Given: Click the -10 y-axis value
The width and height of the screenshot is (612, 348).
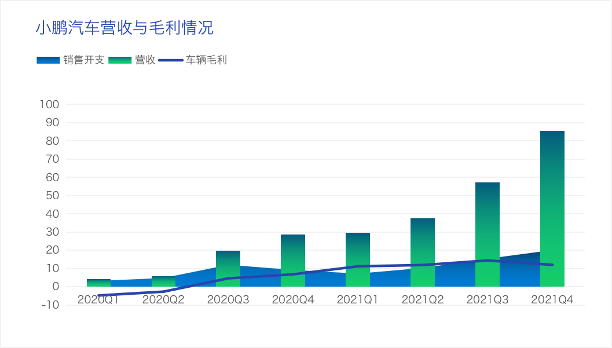Looking at the screenshot, I should (x=50, y=305).
